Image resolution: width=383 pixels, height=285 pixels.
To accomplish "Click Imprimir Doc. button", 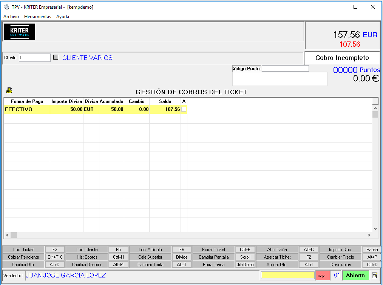I will [340, 250].
